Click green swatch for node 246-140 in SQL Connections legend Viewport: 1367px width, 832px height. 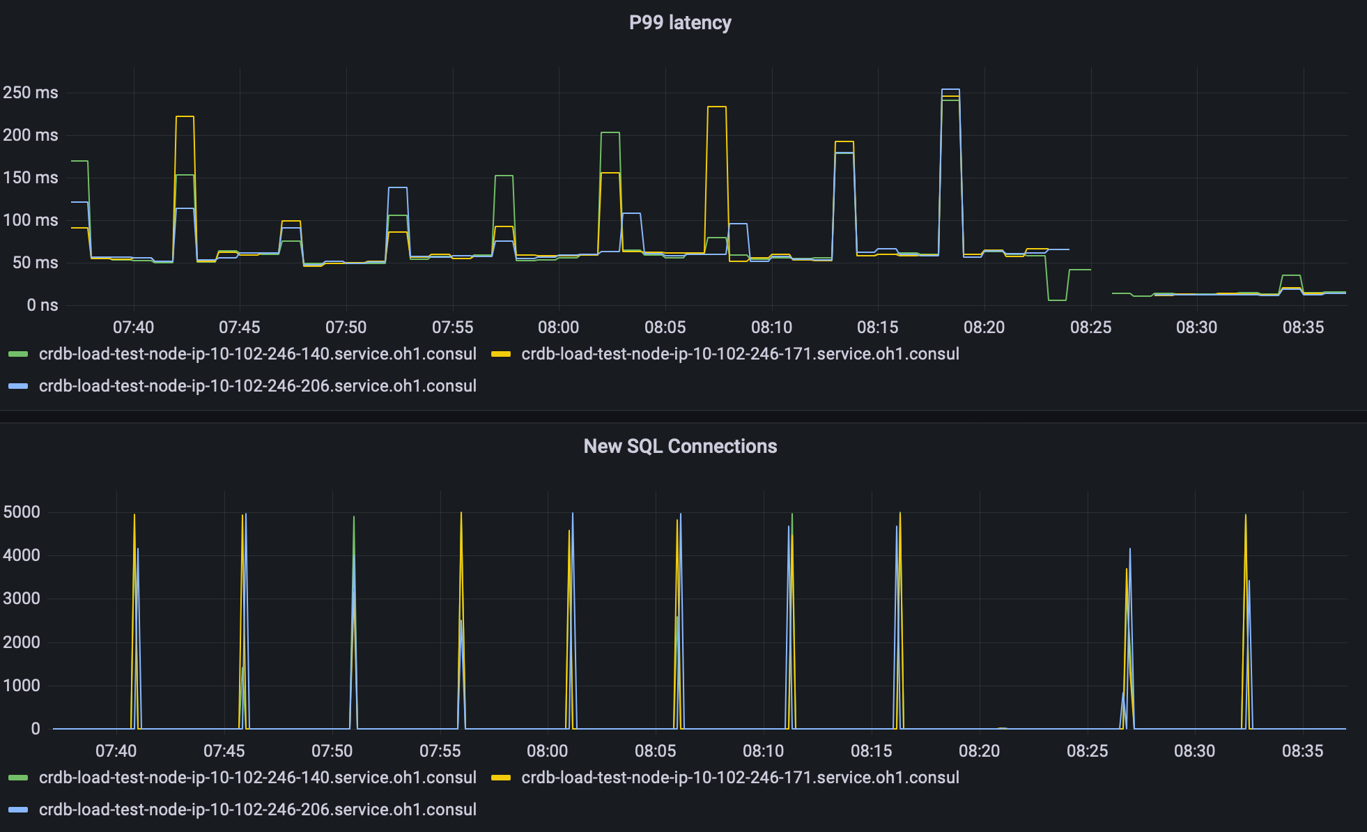[18, 778]
